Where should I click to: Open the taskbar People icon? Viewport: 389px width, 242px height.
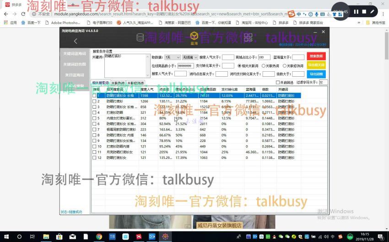tap(238, 237)
